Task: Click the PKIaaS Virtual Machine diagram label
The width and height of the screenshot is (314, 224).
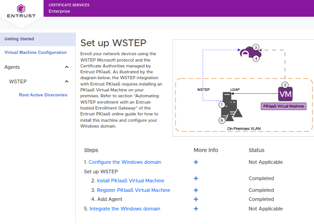Action: tap(285, 106)
